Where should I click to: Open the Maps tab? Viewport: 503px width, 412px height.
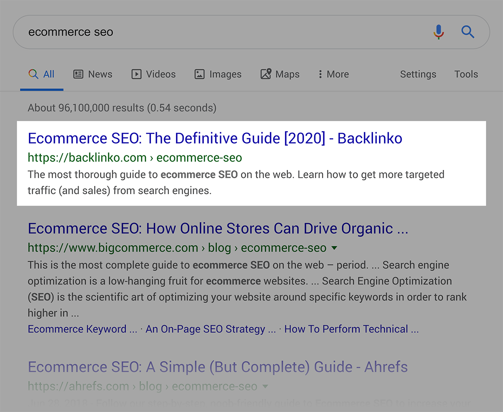(280, 75)
